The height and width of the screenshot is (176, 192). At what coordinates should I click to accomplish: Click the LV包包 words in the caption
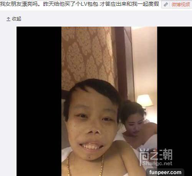click(x=89, y=4)
